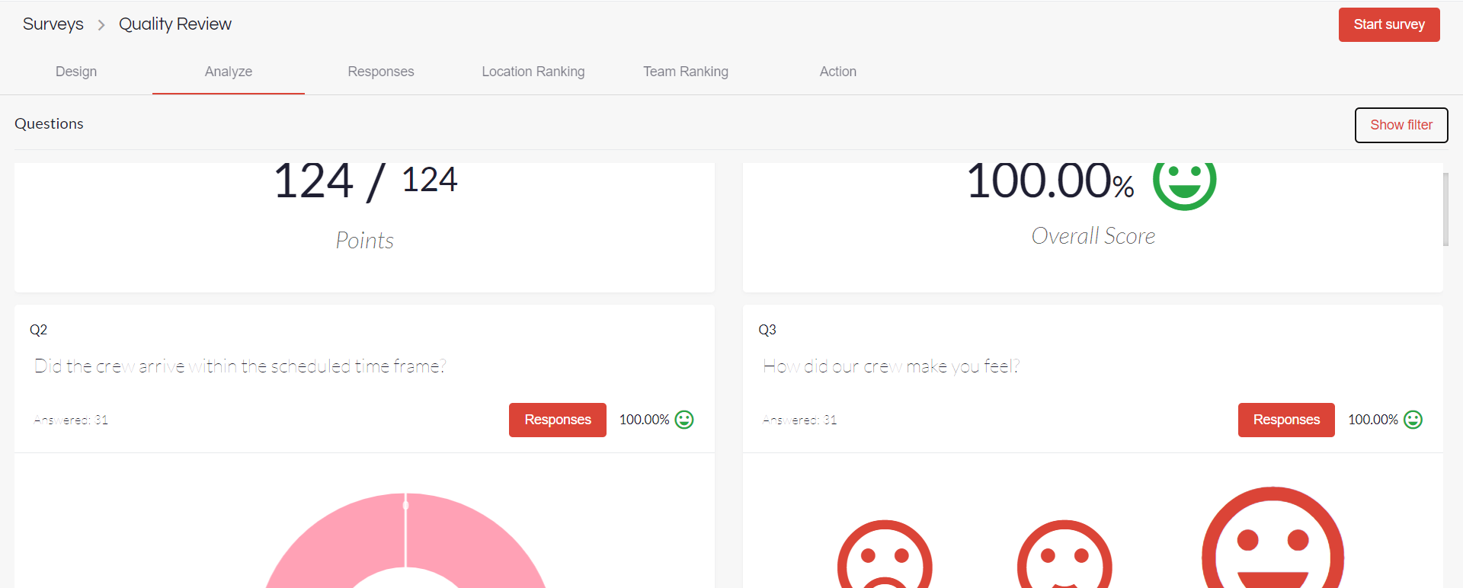Click the Q3 100.00% score text
The width and height of the screenshot is (1463, 588).
[1373, 420]
